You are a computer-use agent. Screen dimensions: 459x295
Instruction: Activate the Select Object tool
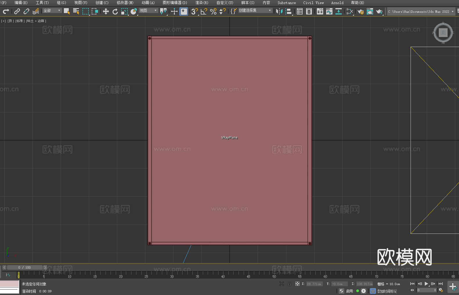pyautogui.click(x=67, y=11)
